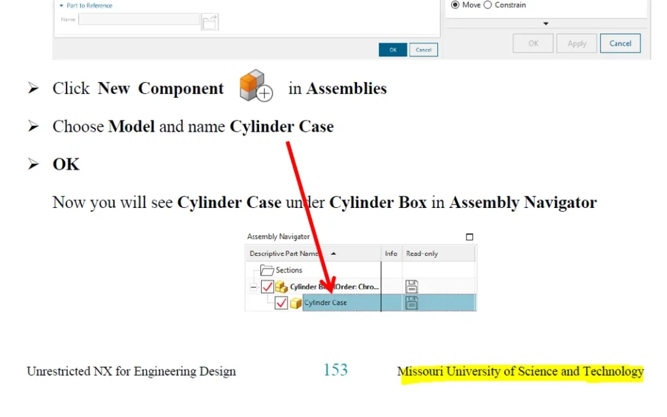Collapse the Cylinder Box tree node
The height and width of the screenshot is (417, 667).
point(253,287)
